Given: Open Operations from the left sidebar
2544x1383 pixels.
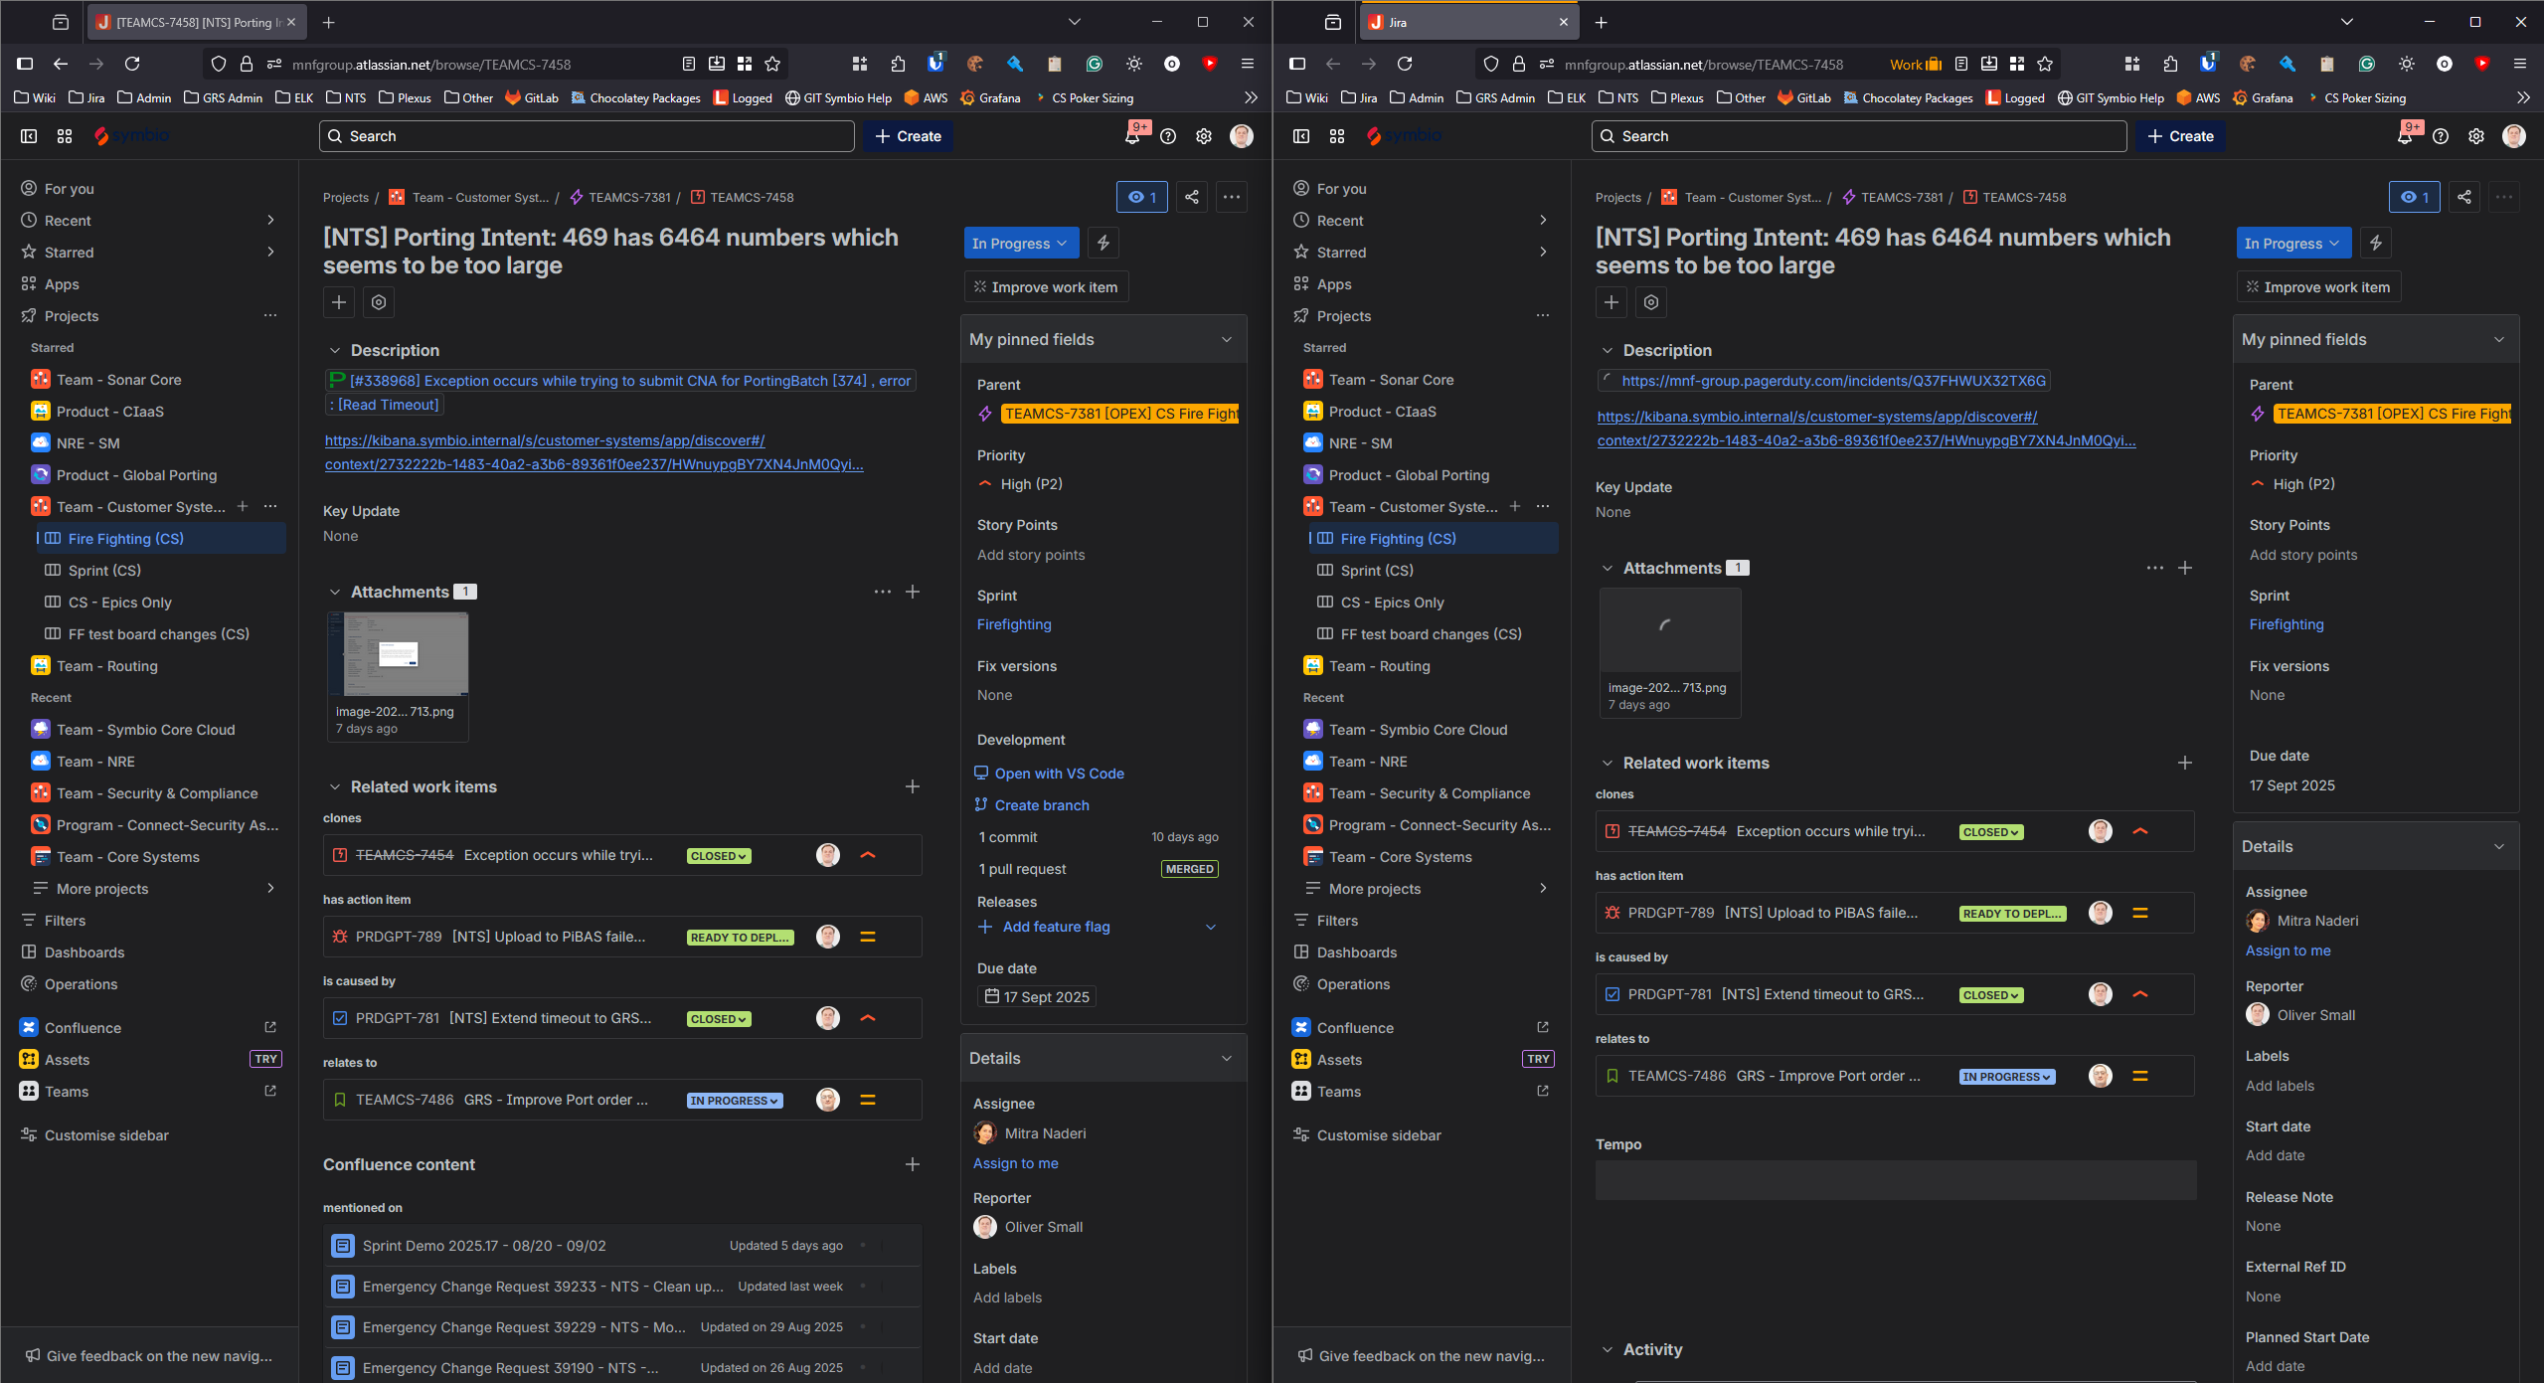Looking at the screenshot, I should 80,983.
